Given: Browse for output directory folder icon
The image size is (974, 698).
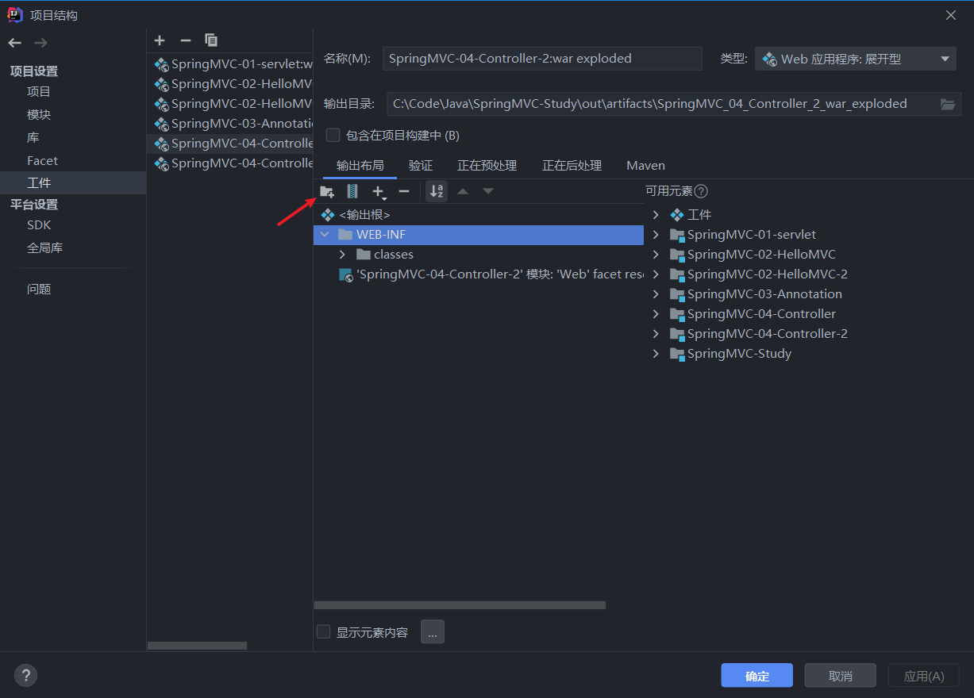Looking at the screenshot, I should tap(948, 104).
